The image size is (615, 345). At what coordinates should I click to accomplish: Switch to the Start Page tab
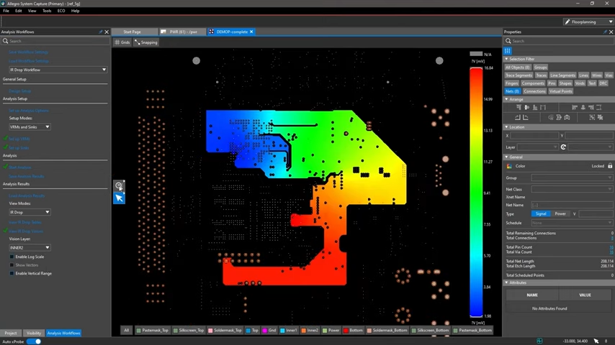pos(132,32)
